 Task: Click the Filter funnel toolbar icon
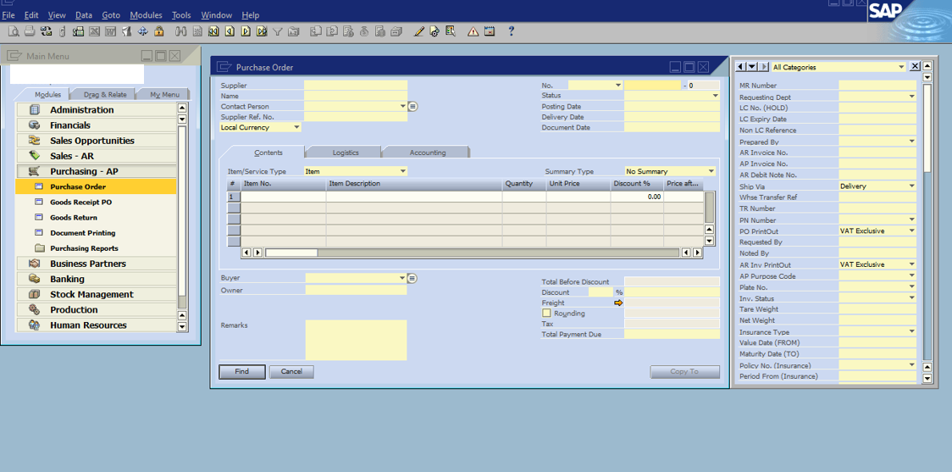click(278, 31)
